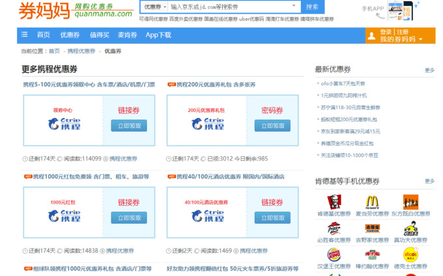Click 携程优惠券 tag under the 1000元红包 card
Image resolution: width=443 pixels, height=276 pixels.
tap(120, 251)
